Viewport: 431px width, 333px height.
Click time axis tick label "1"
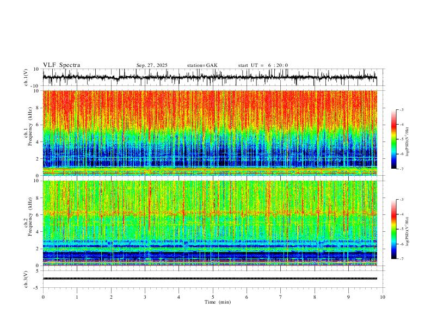click(x=77, y=297)
